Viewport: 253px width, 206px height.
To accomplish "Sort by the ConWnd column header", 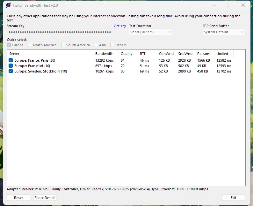I will [166, 54].
